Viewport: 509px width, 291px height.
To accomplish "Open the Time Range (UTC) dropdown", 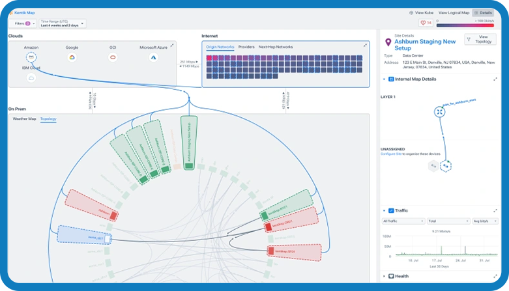I will (x=63, y=23).
